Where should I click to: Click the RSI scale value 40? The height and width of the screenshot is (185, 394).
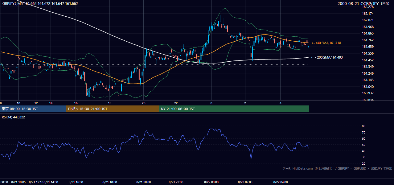coord(363,151)
